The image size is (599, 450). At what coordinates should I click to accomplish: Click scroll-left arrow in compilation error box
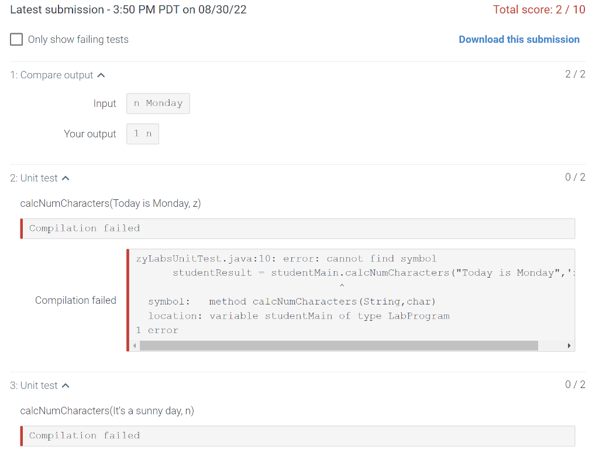[135, 346]
